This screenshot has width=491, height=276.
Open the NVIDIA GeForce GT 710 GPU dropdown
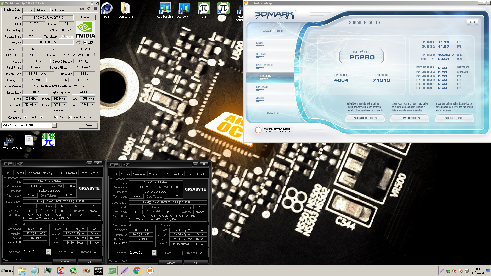pos(29,125)
